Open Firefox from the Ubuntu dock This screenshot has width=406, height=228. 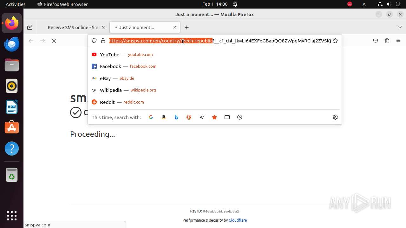tap(12, 23)
